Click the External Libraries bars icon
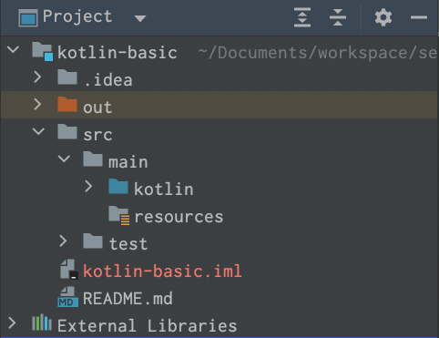The width and height of the screenshot is (439, 338). click(42, 323)
